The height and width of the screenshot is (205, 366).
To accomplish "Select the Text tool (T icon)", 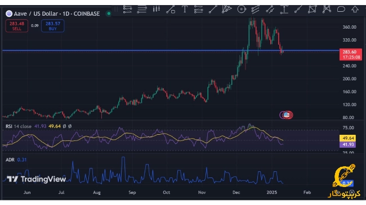I will click(x=185, y=10).
